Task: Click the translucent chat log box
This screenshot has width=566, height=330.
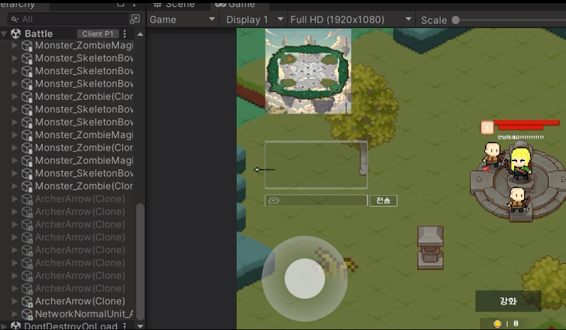Action: point(316,165)
